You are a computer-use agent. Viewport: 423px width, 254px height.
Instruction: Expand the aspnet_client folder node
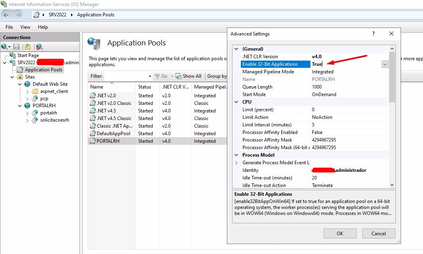click(x=27, y=91)
